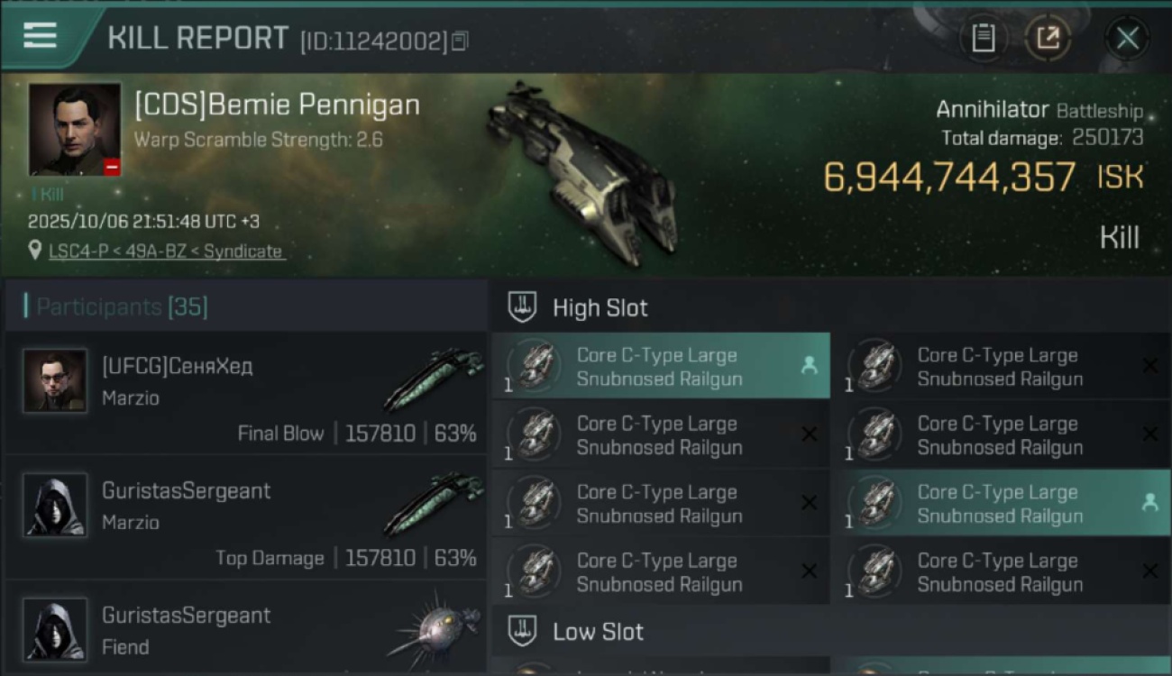Open the hamburger menu icon
This screenshot has width=1172, height=676.
[41, 36]
